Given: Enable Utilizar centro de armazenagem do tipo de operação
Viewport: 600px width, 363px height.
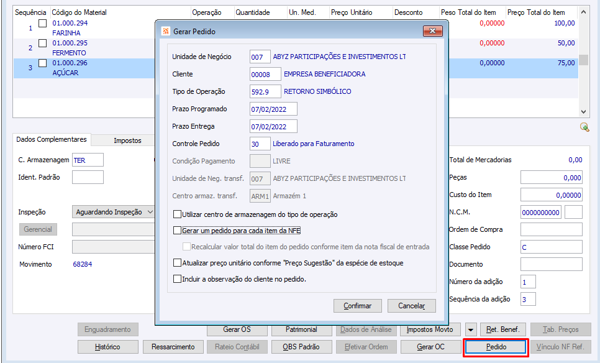Looking at the screenshot, I should (x=177, y=214).
